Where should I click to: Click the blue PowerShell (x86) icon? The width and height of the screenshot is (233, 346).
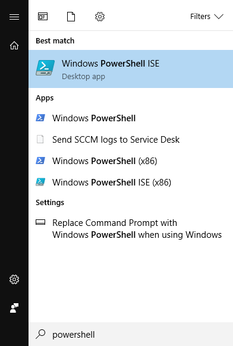[40, 161]
